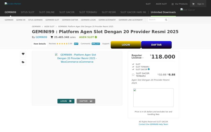Screen dimensions: 211x132
Task: Click GEMINI99 LINK ALTERNATIF in the sub navigation
Action: tap(130, 20)
